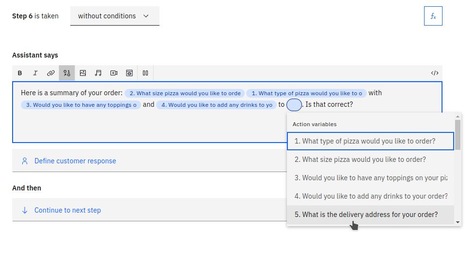Click Define customer response

(75, 161)
